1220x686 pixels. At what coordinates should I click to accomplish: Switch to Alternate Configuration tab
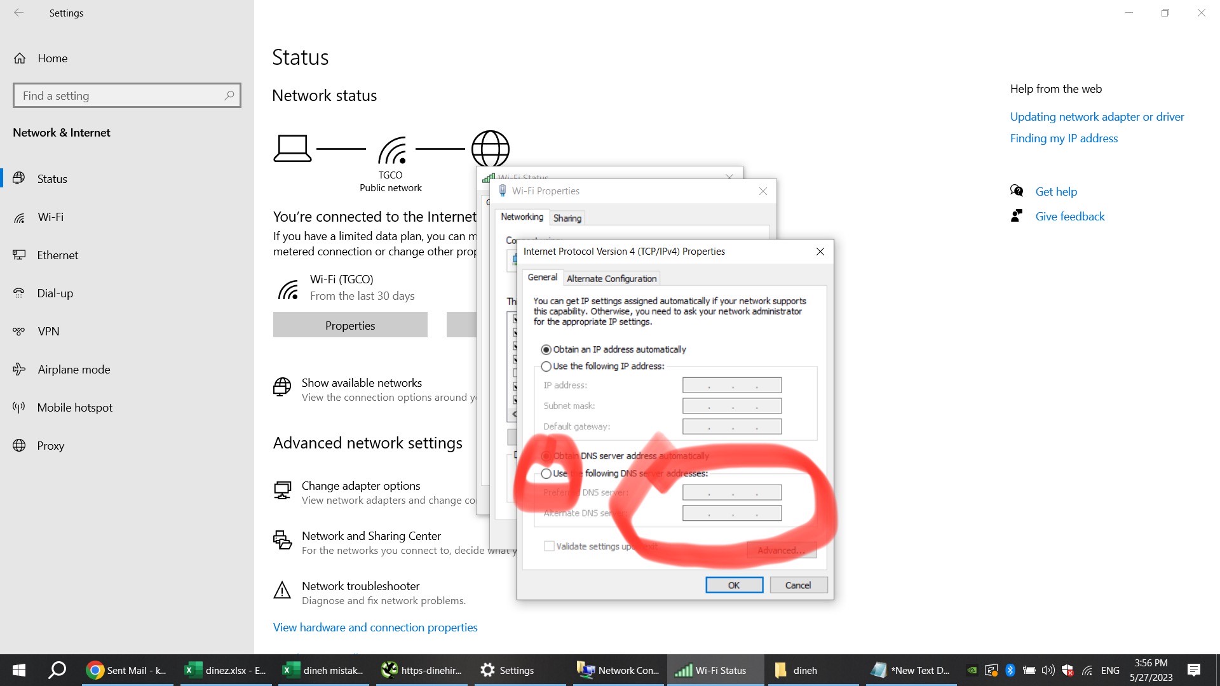[610, 278]
